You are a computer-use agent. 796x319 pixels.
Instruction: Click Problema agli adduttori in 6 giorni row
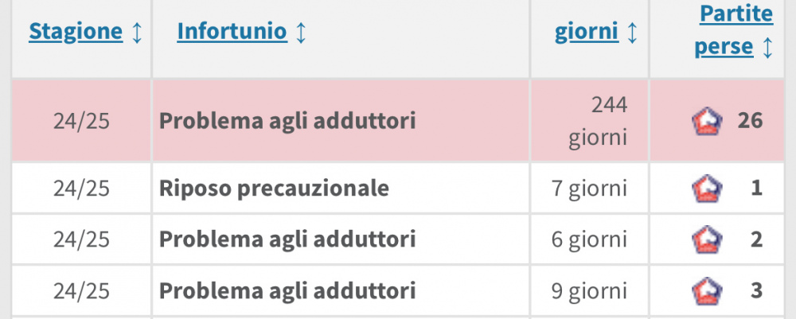tap(287, 239)
